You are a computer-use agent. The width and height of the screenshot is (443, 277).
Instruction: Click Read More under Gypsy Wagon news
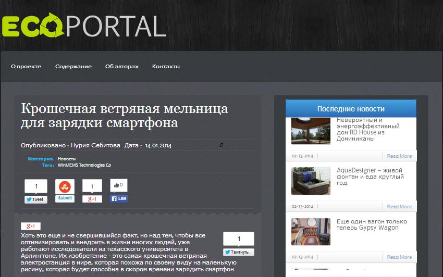pyautogui.click(x=399, y=257)
